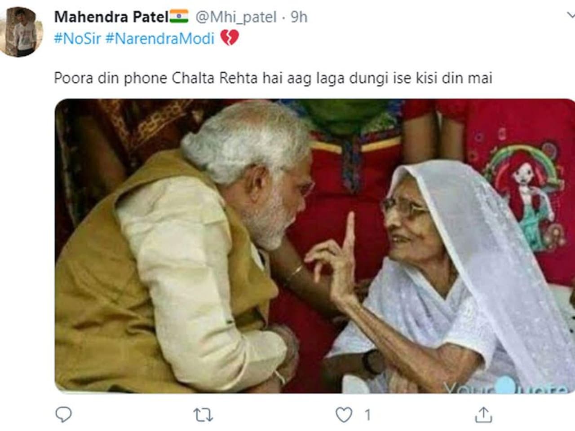575x431 pixels.
Task: Open Mahendra Patel's profile avatar
Action: click(21, 32)
